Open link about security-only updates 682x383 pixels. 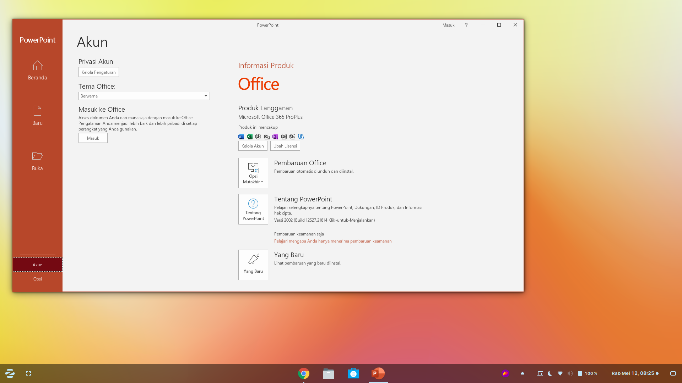[x=332, y=241]
